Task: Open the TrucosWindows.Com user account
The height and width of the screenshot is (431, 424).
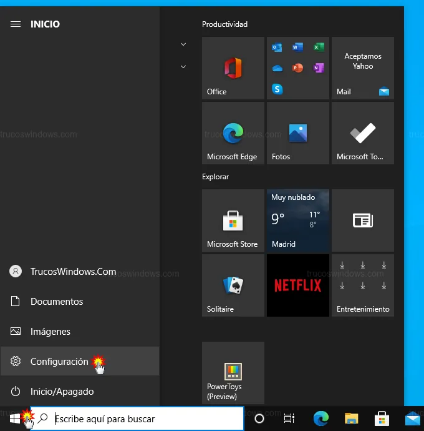Action: point(72,272)
